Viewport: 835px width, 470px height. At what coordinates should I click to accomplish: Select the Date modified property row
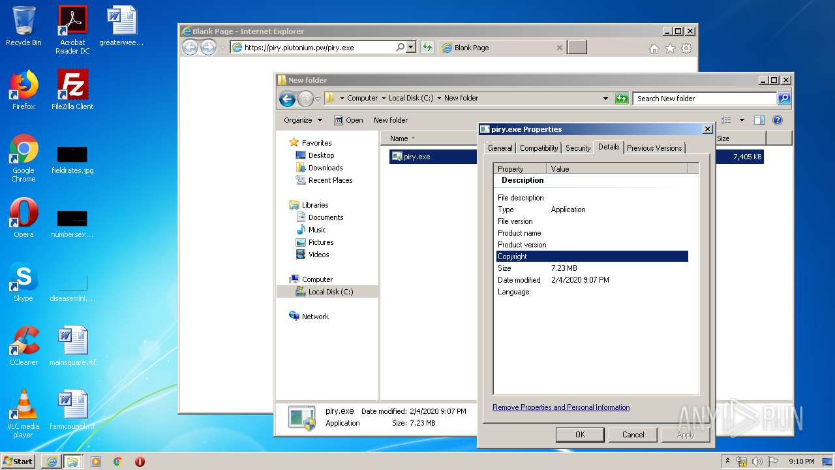(x=592, y=280)
